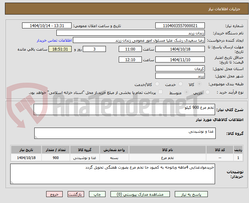Click the need date cell 1404/10/18
This screenshot has height=203, width=249.
[x=26, y=158]
